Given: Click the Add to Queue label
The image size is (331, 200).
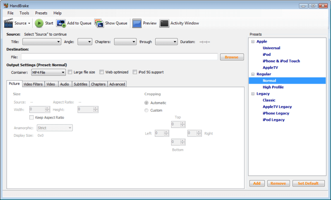Looking at the screenshot, I should (x=79, y=23).
